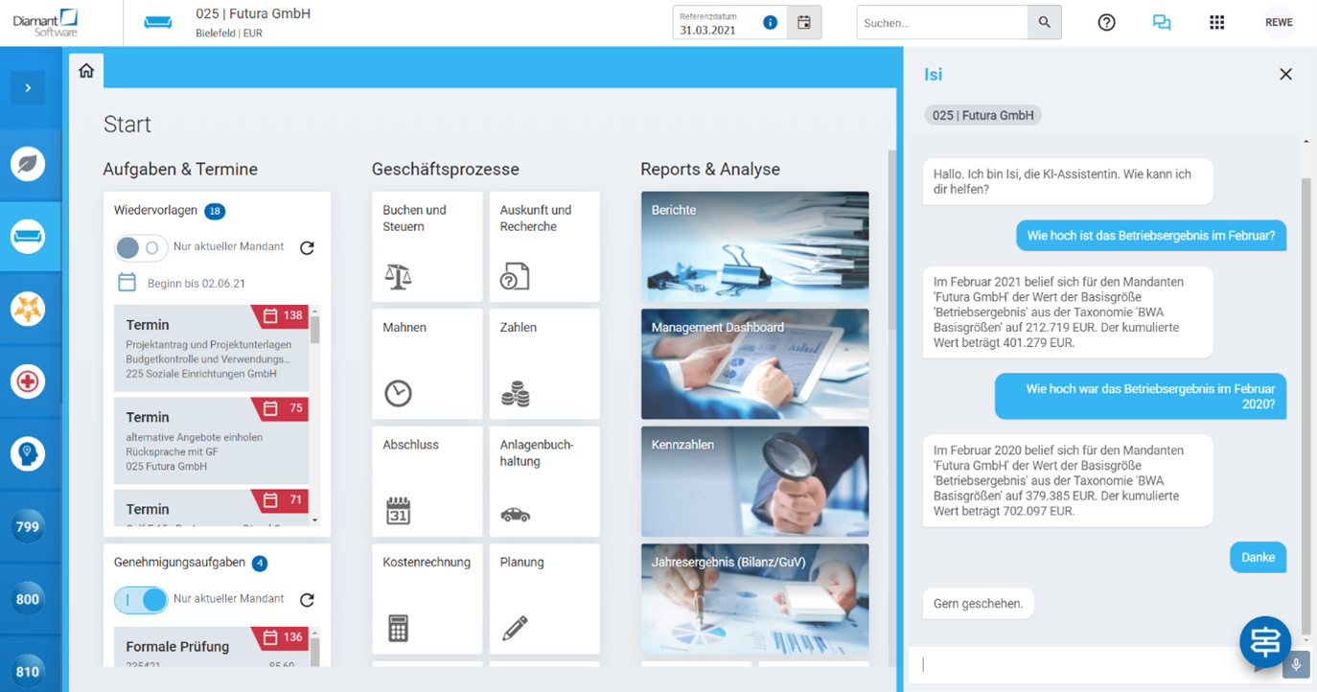The width and height of the screenshot is (1317, 692).
Task: Open the Berichte report thumbnail
Action: pos(755,246)
